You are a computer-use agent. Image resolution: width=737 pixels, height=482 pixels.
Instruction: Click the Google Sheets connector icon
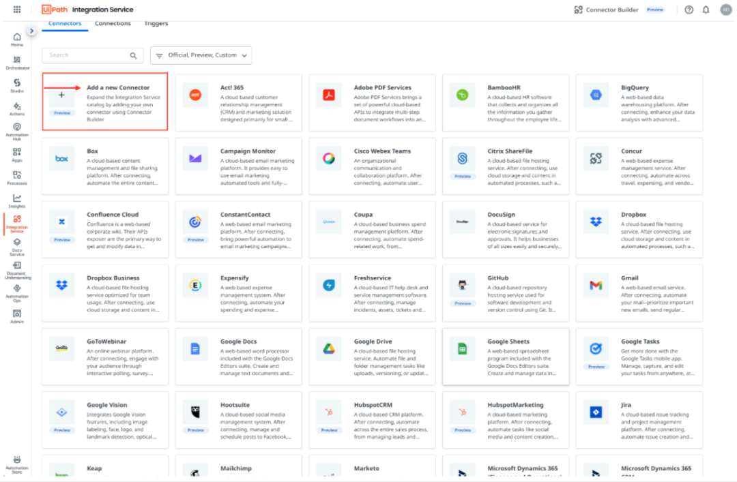click(x=463, y=348)
